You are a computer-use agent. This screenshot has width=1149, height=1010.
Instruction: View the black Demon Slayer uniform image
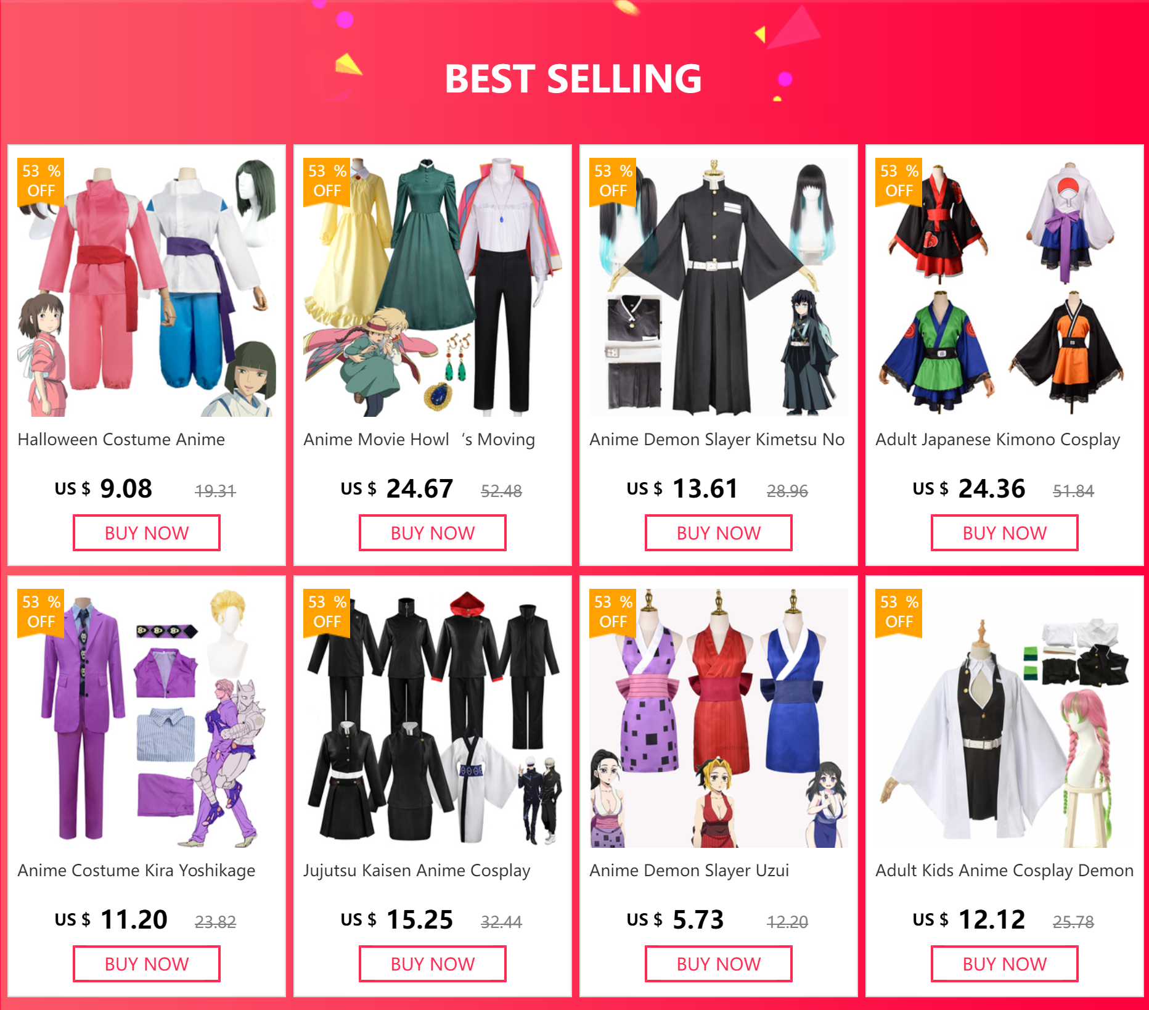[x=719, y=287]
